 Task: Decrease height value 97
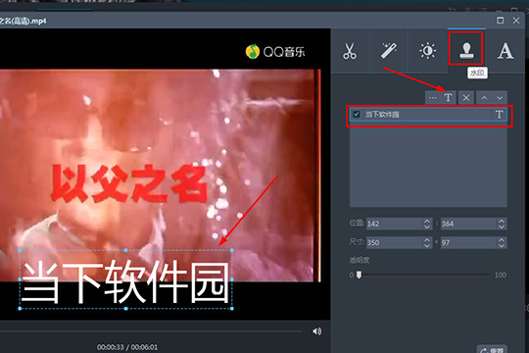tap(502, 245)
